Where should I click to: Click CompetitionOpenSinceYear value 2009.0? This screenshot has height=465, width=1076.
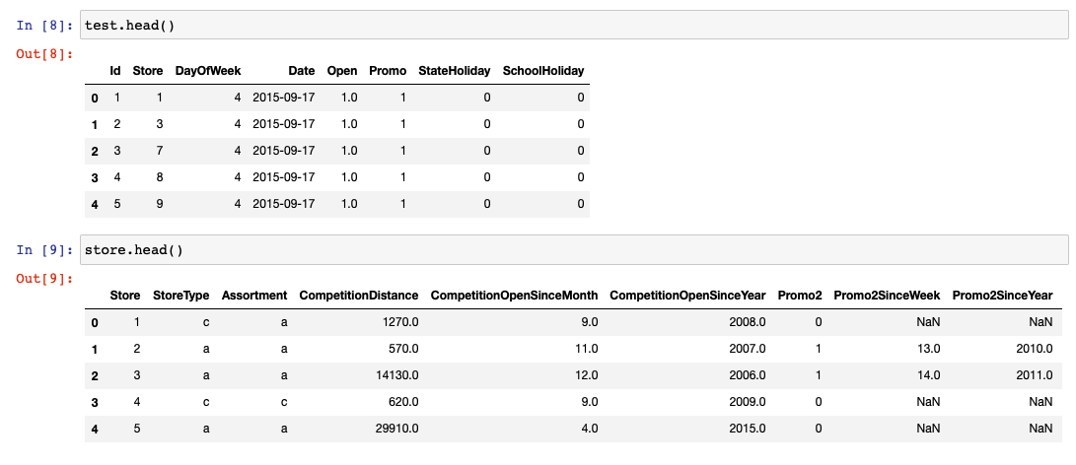[x=748, y=403]
